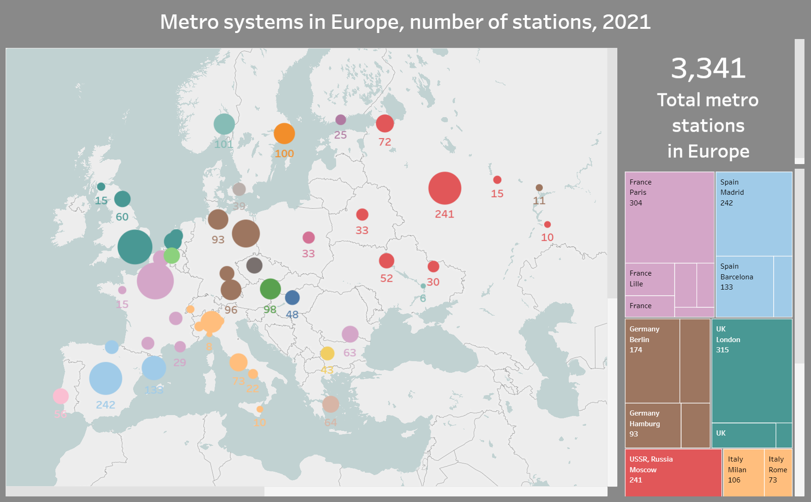Screen dimensions: 811x502
Task: Click the Kyiv red bubble labeled 52
Action: tap(386, 261)
